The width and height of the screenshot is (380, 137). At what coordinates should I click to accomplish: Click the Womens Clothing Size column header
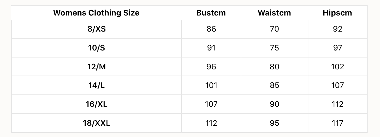(x=96, y=13)
